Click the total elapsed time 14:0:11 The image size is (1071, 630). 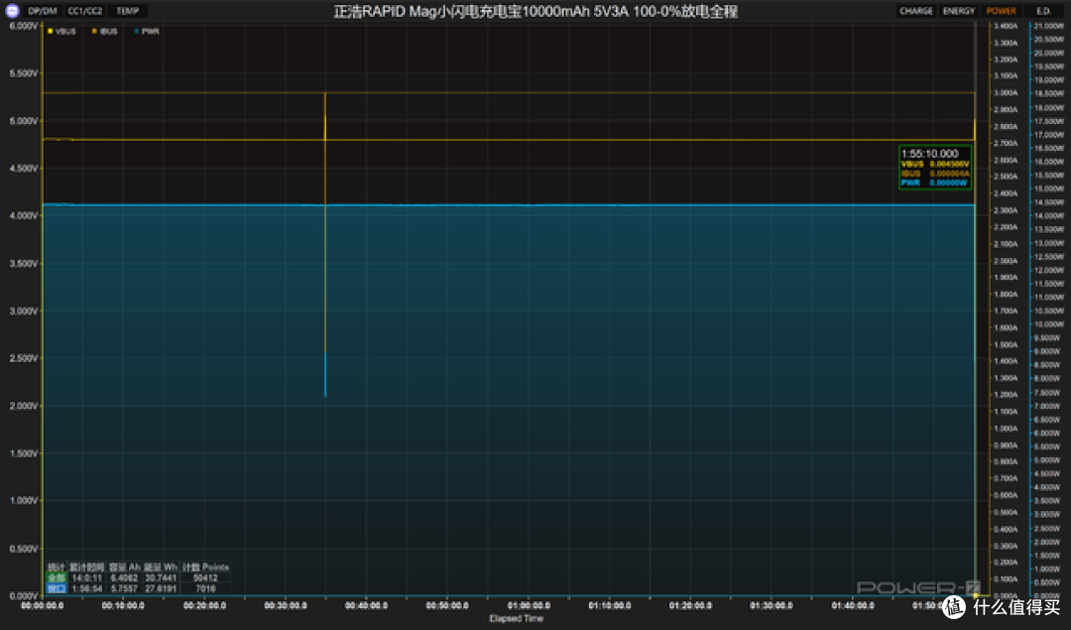[86, 578]
